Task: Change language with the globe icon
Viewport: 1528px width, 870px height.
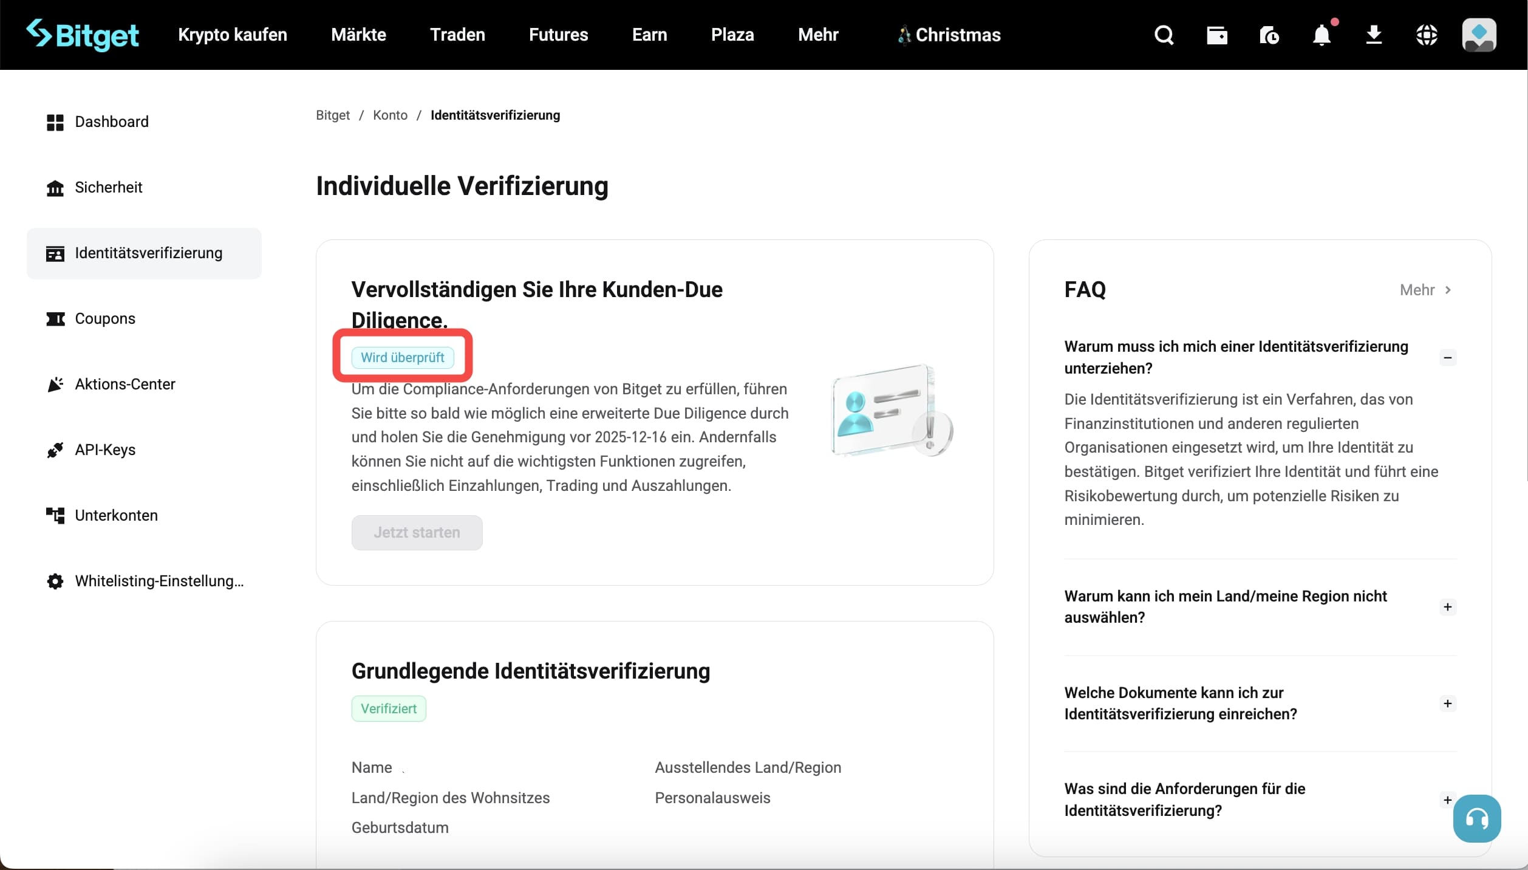Action: click(1427, 35)
